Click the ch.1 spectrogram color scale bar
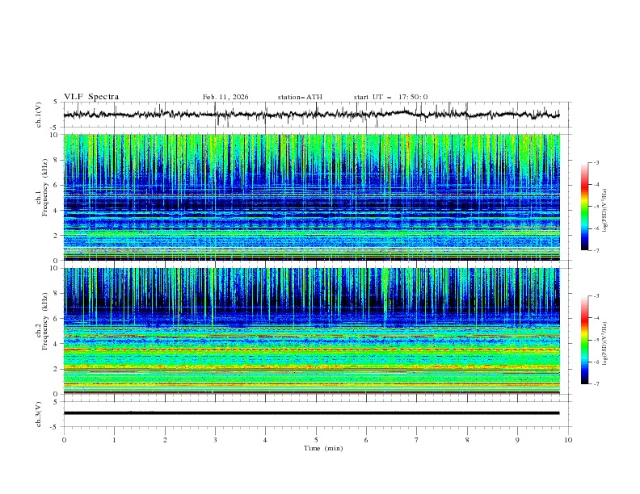Image resolution: width=640 pixels, height=494 pixels. coord(584,207)
